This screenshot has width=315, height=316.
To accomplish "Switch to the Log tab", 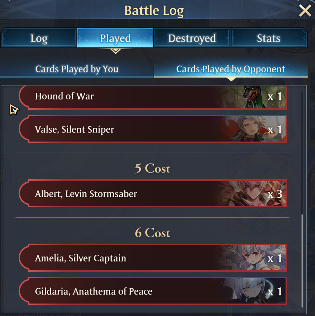I will [39, 38].
